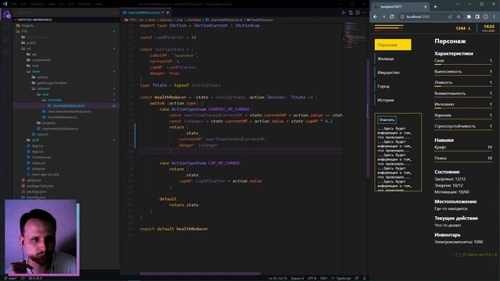Click the editor horizontal scrollbar
This screenshot has height=281, width=500.
tap(200, 273)
